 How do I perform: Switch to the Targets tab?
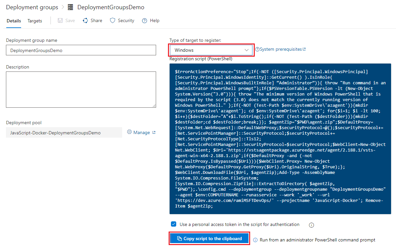tap(34, 20)
